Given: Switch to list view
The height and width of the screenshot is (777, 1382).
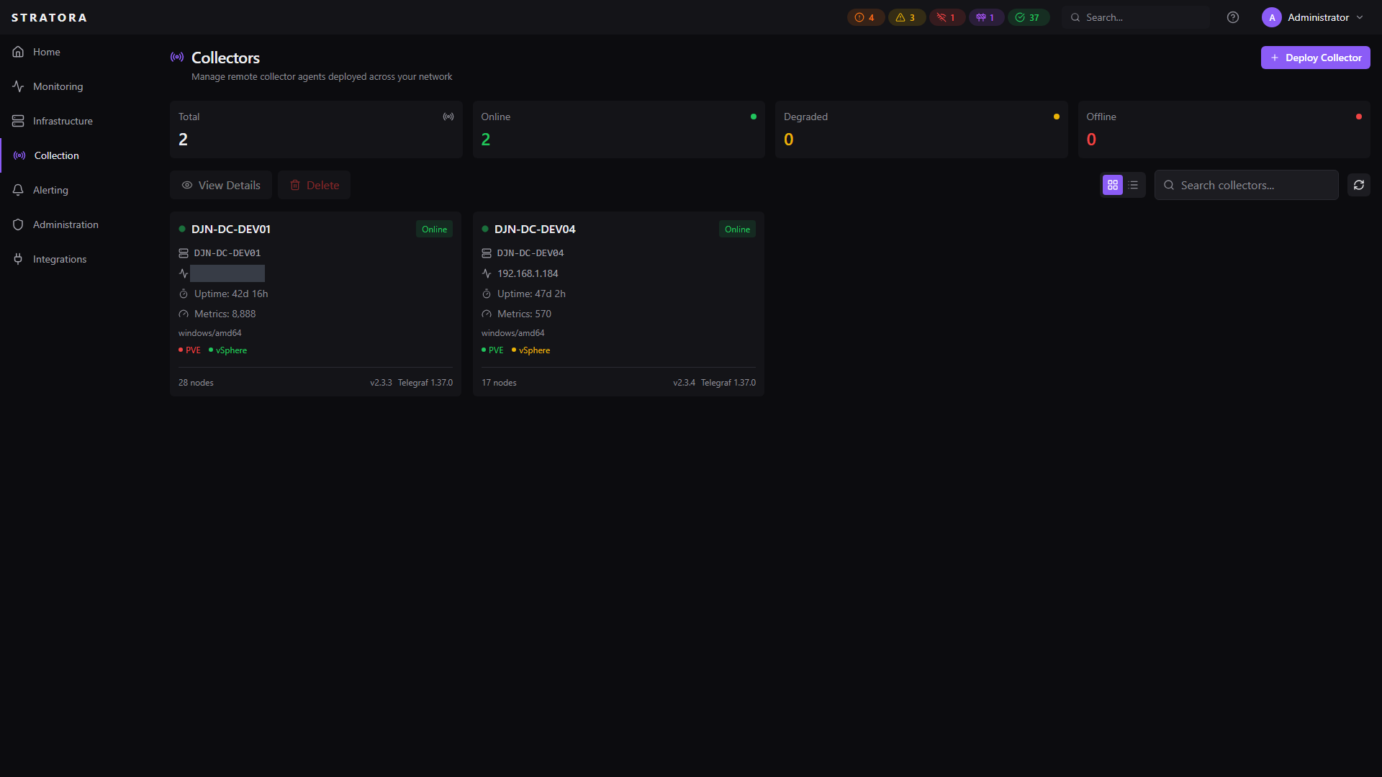Looking at the screenshot, I should (1133, 185).
